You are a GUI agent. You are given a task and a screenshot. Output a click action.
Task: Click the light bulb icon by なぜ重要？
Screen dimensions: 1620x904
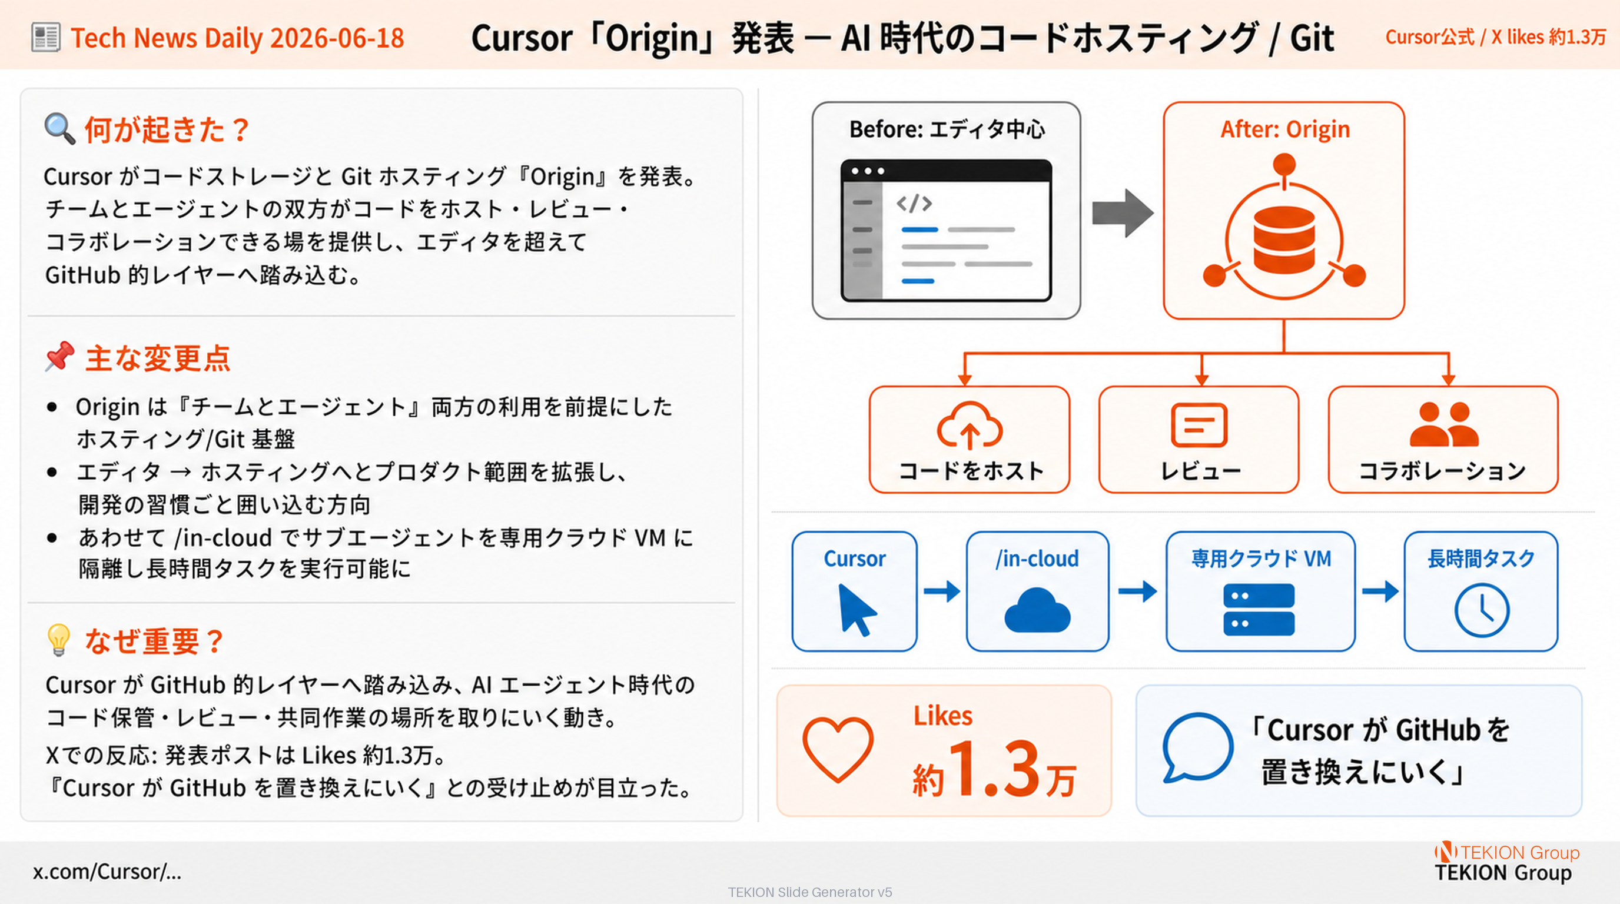coord(58,640)
